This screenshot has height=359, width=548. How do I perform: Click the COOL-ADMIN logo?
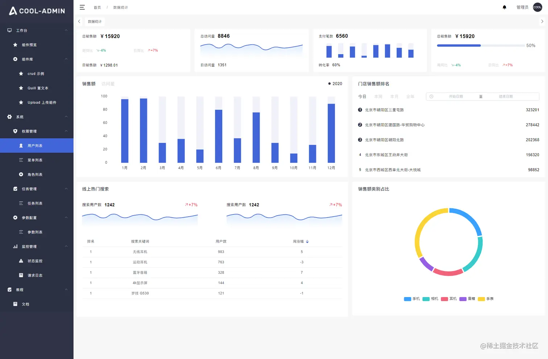tap(37, 11)
